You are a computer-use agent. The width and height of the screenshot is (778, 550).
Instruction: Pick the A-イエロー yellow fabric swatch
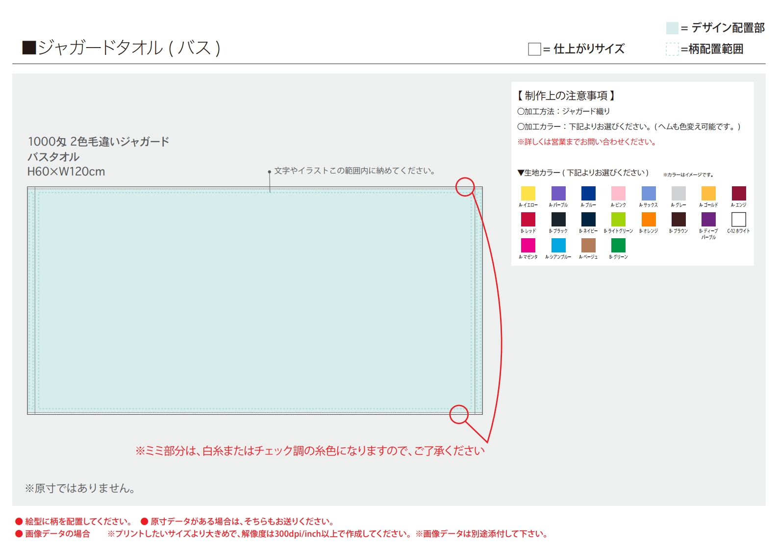point(528,193)
